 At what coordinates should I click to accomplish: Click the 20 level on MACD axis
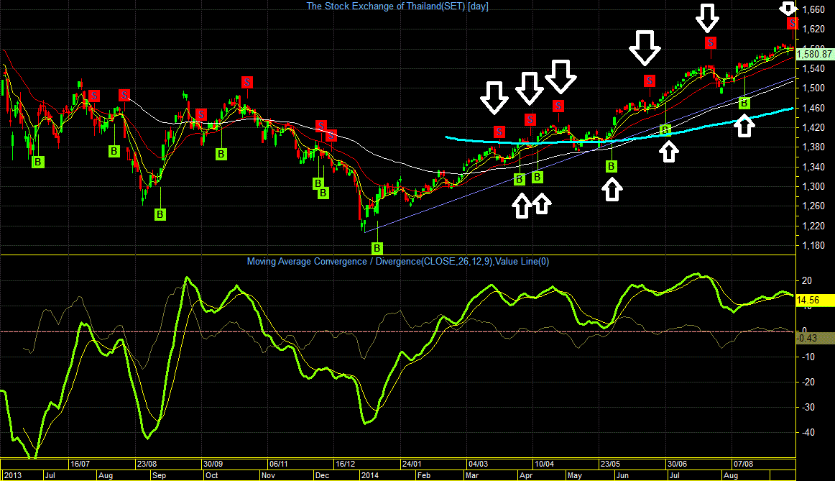[807, 281]
